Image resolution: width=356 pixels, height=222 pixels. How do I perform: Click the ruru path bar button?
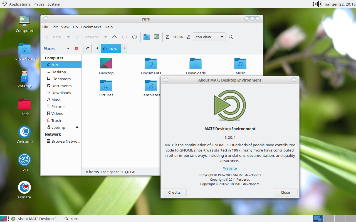tap(111, 48)
